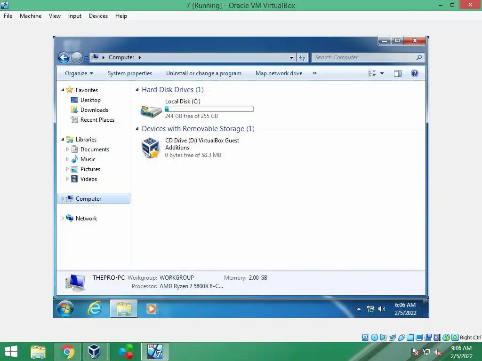
Task: Open Windows Media Player in guest taskbar
Action: tap(152, 308)
